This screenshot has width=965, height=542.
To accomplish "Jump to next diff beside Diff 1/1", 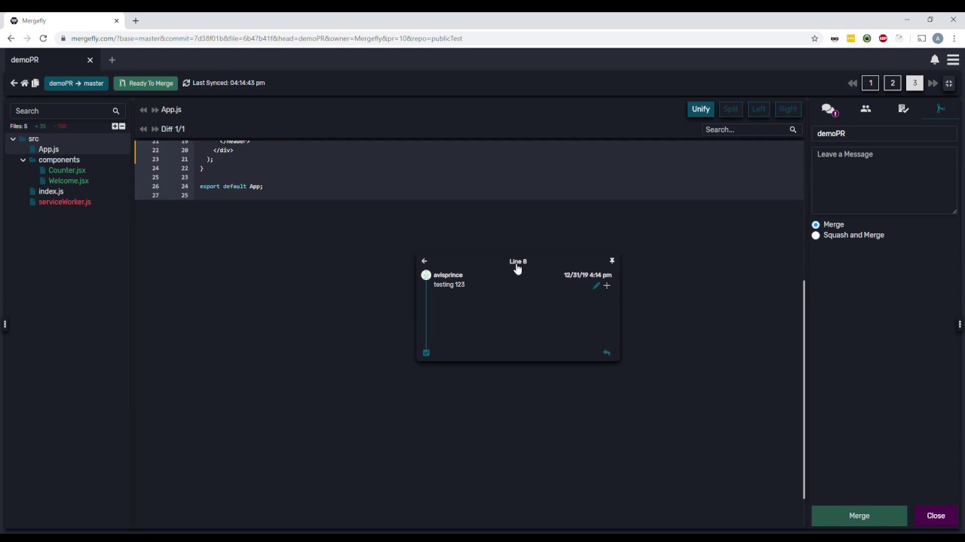I will click(x=155, y=129).
